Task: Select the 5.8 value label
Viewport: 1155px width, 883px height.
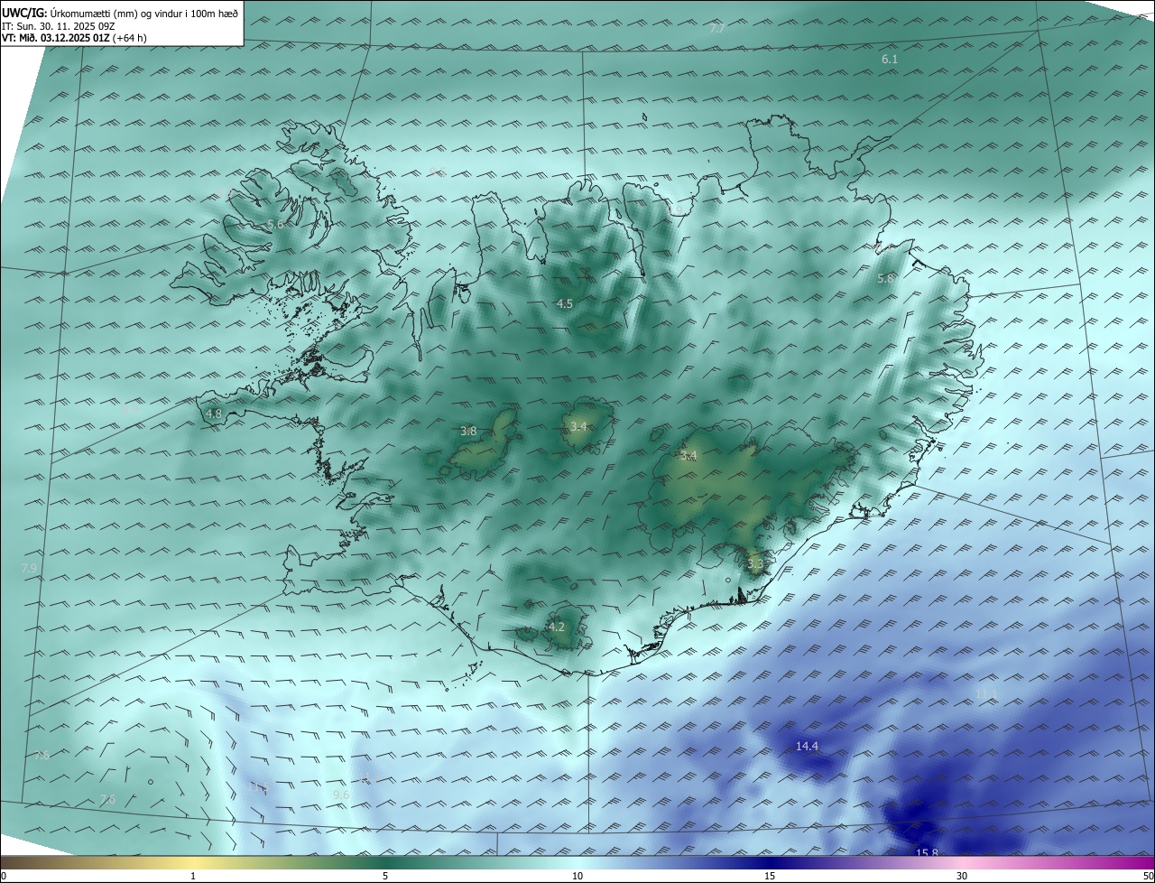Action: pos(886,279)
